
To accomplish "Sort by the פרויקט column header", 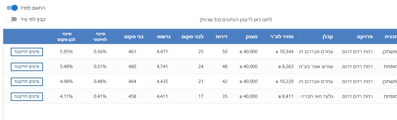I will point(365,37).
